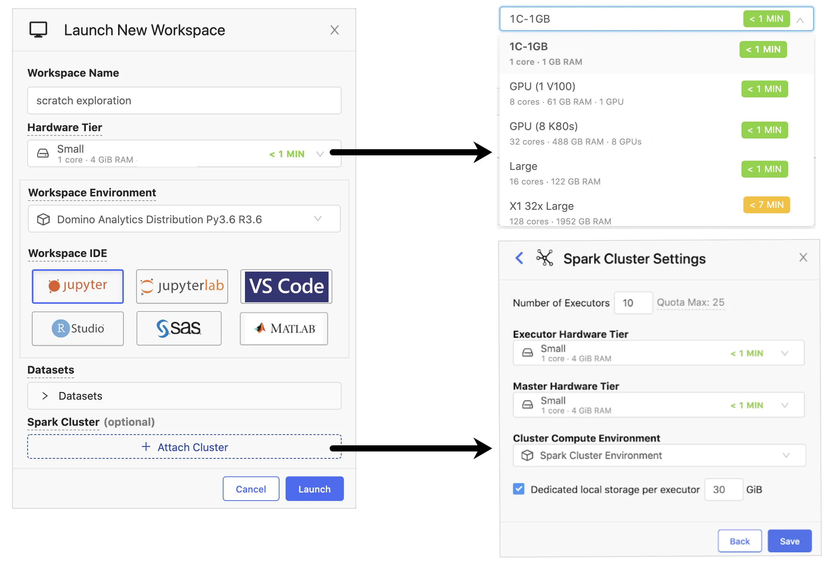
Task: Click the Workspace Name text field
Action: [x=184, y=100]
